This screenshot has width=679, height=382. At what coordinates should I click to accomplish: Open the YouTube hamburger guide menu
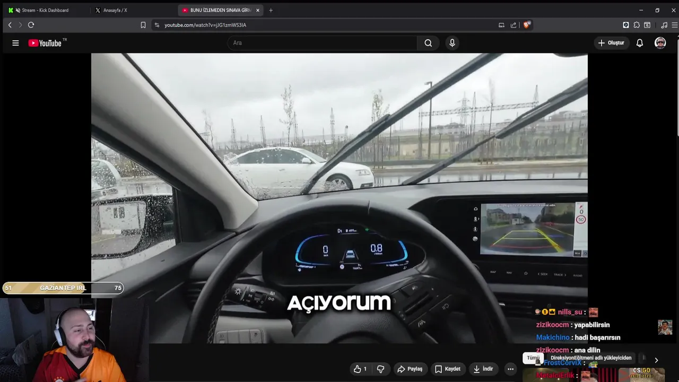pyautogui.click(x=15, y=43)
